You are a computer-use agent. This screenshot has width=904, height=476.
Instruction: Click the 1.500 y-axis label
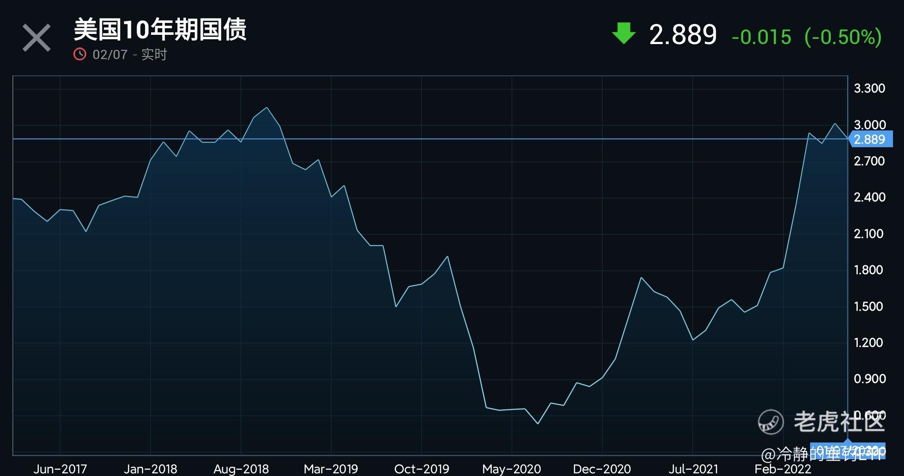868,306
